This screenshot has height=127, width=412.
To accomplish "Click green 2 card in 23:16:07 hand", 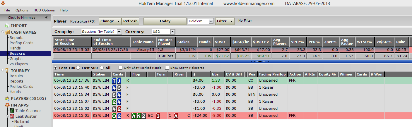I will (114, 102).
